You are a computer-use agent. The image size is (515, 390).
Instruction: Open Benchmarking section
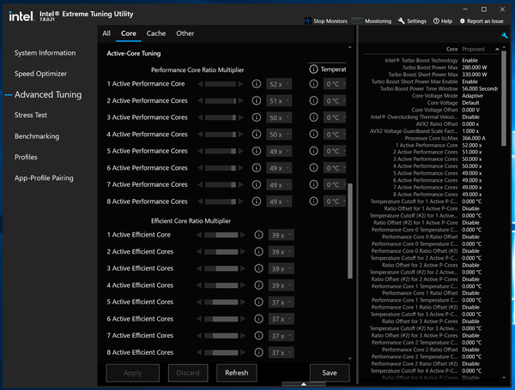[x=37, y=136]
